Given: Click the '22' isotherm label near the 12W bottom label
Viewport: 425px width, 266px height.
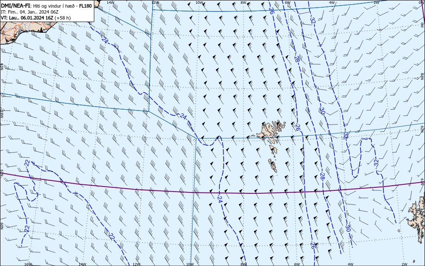Looking at the screenshot, I should tap(112, 236).
